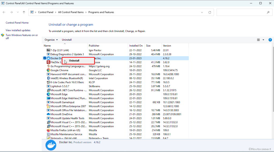Viewport: 274px width, 152px height.
Task: Click the vertical scrollbar of program list
Action: coord(273,79)
